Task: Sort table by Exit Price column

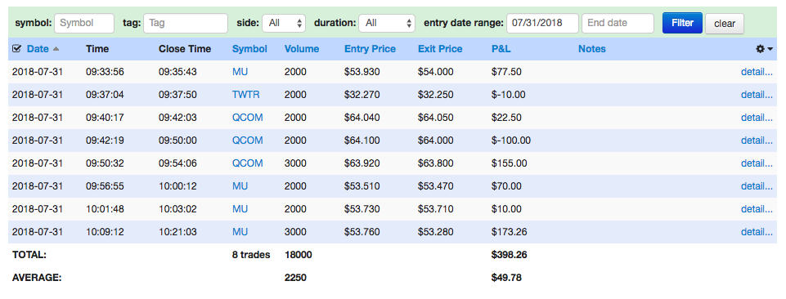Action: tap(440, 49)
